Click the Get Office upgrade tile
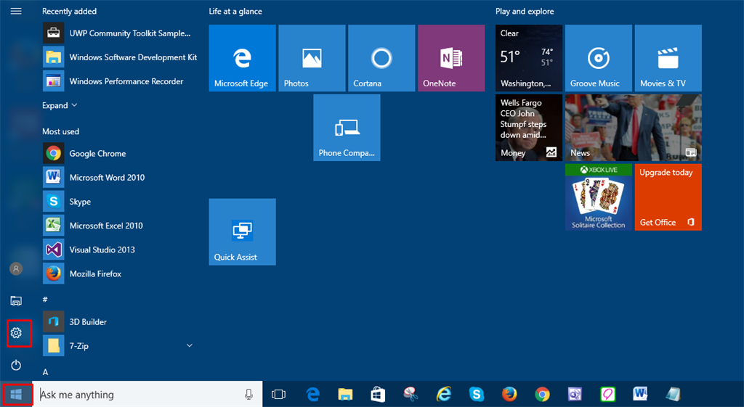This screenshot has height=407, width=744. 668,197
